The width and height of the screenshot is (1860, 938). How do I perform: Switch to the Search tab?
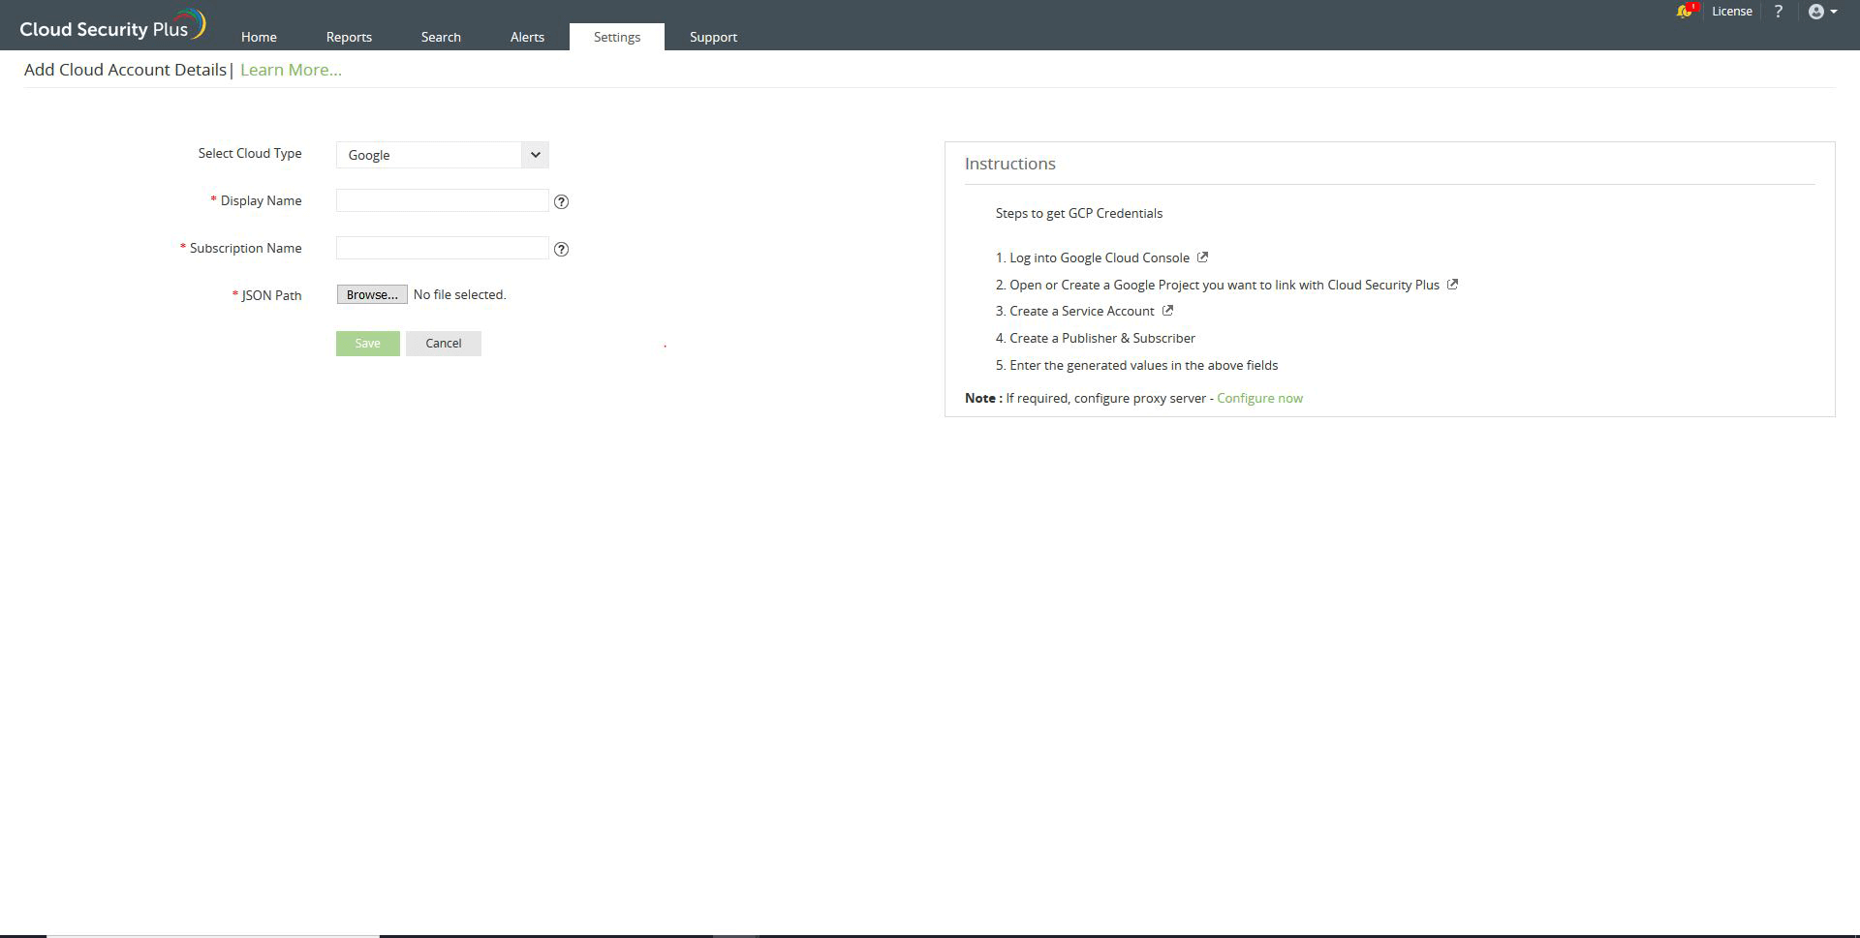(441, 37)
